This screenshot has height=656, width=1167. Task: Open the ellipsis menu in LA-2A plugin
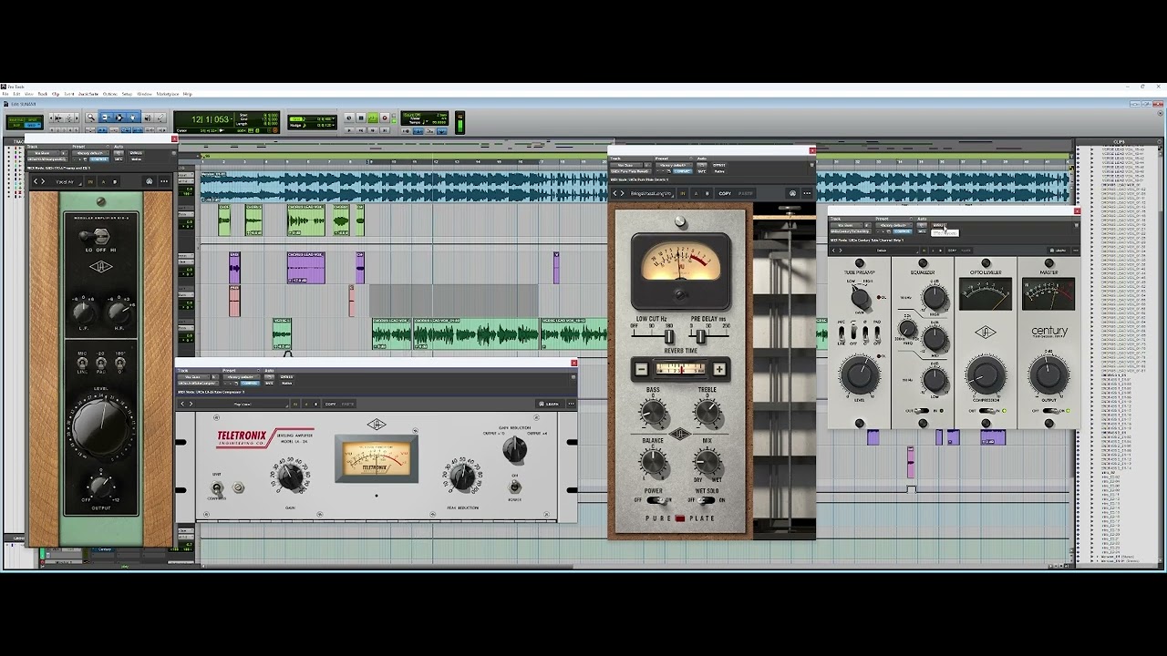(572, 404)
